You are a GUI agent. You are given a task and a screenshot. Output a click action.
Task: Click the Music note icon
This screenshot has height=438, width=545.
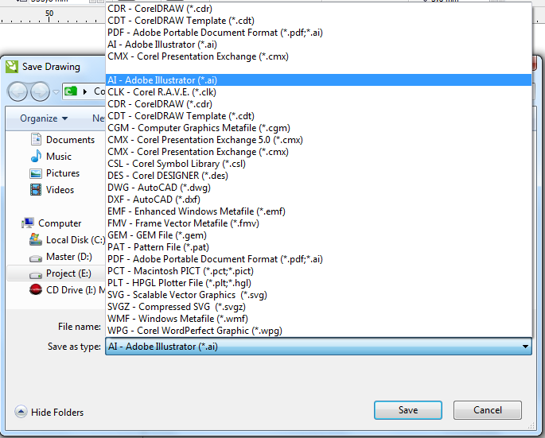pos(36,156)
